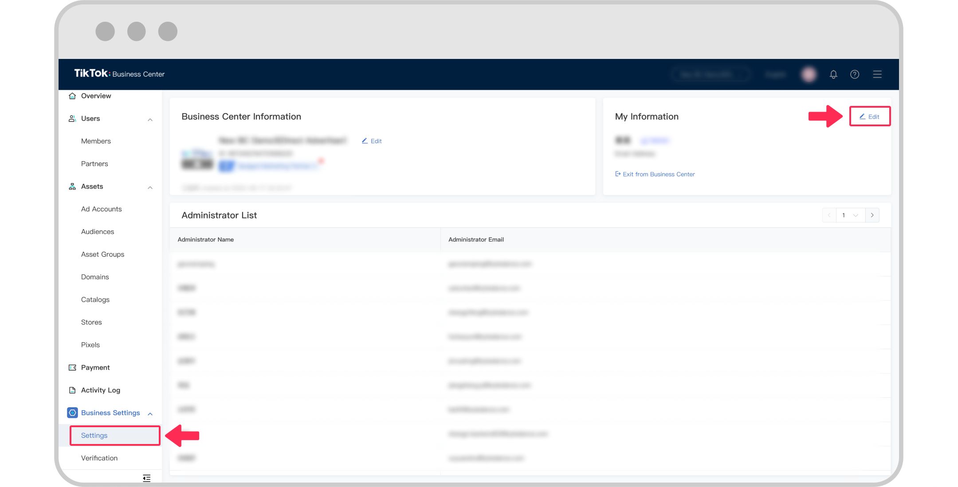Image resolution: width=958 pixels, height=487 pixels.
Task: Collapse the Assets section chevron
Action: 150,186
